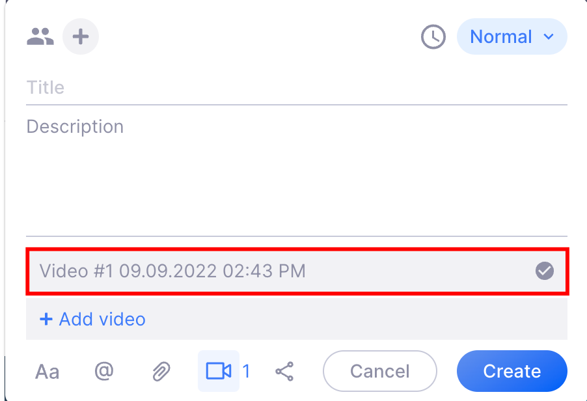
Task: Open text formatting with Aa icon
Action: tap(47, 372)
